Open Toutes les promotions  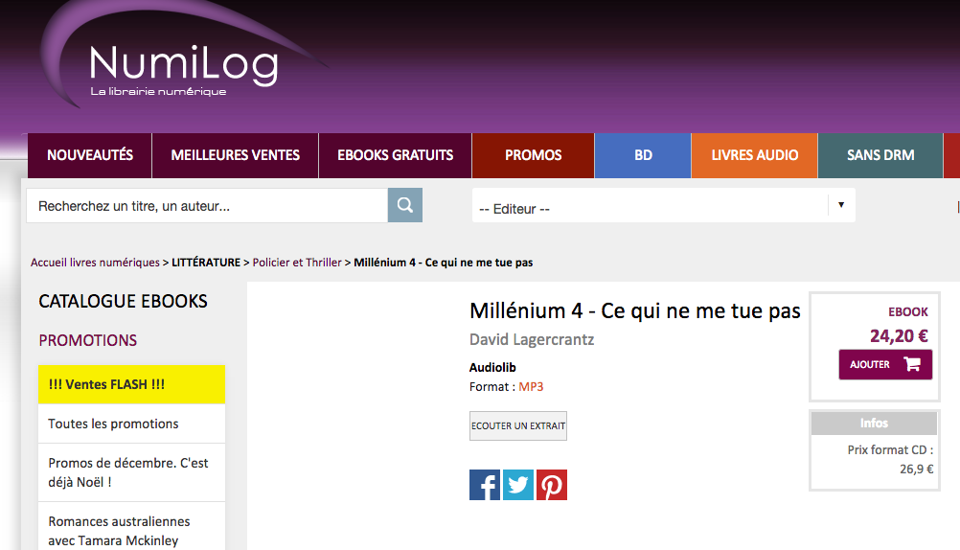(131, 424)
